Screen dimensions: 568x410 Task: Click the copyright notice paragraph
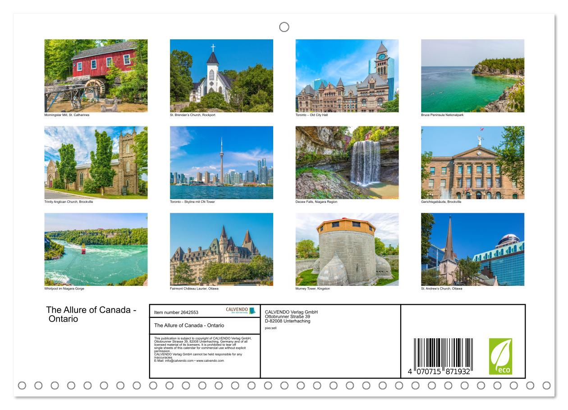(203, 349)
